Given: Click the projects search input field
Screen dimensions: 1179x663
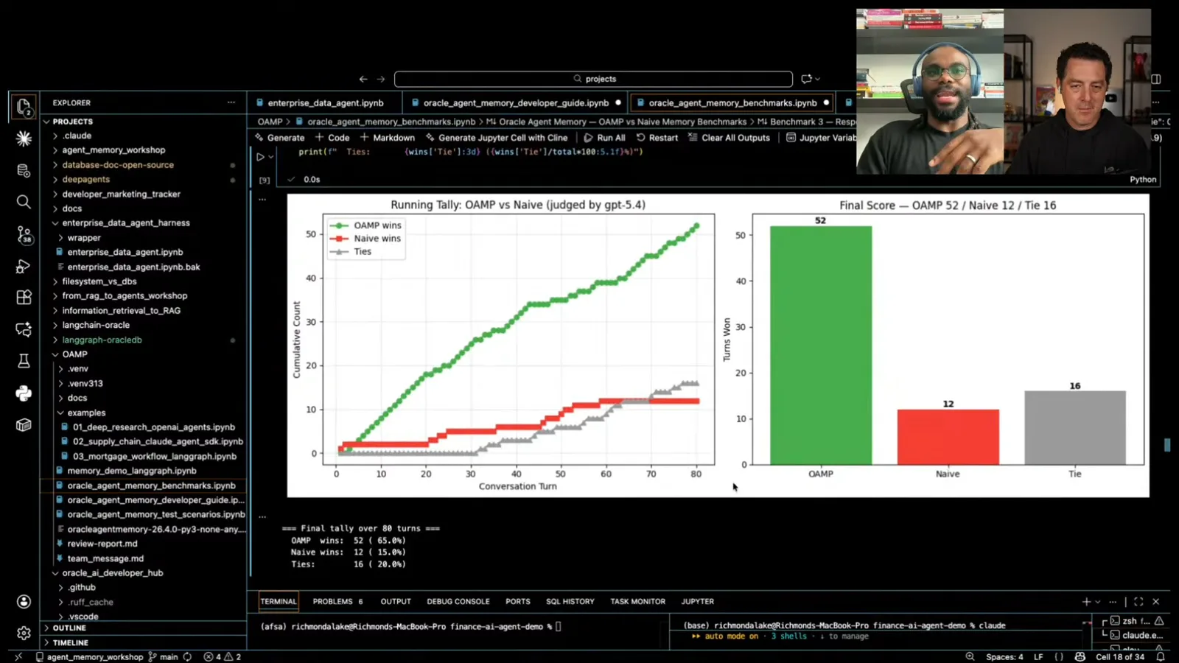Looking at the screenshot, I should (593, 79).
